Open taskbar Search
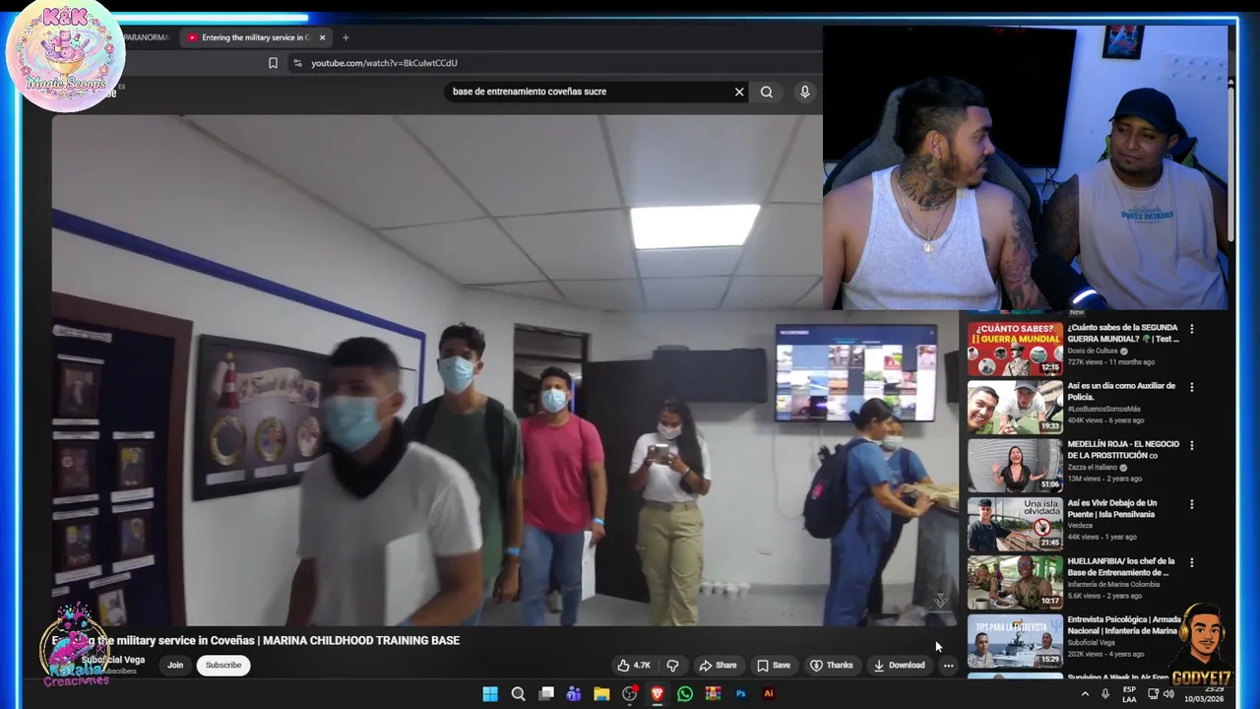This screenshot has height=709, width=1260. click(x=518, y=693)
